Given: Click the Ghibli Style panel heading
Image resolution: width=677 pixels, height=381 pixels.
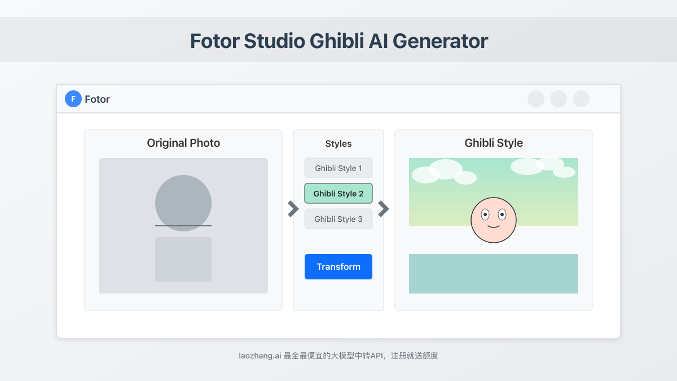Looking at the screenshot, I should (x=494, y=143).
